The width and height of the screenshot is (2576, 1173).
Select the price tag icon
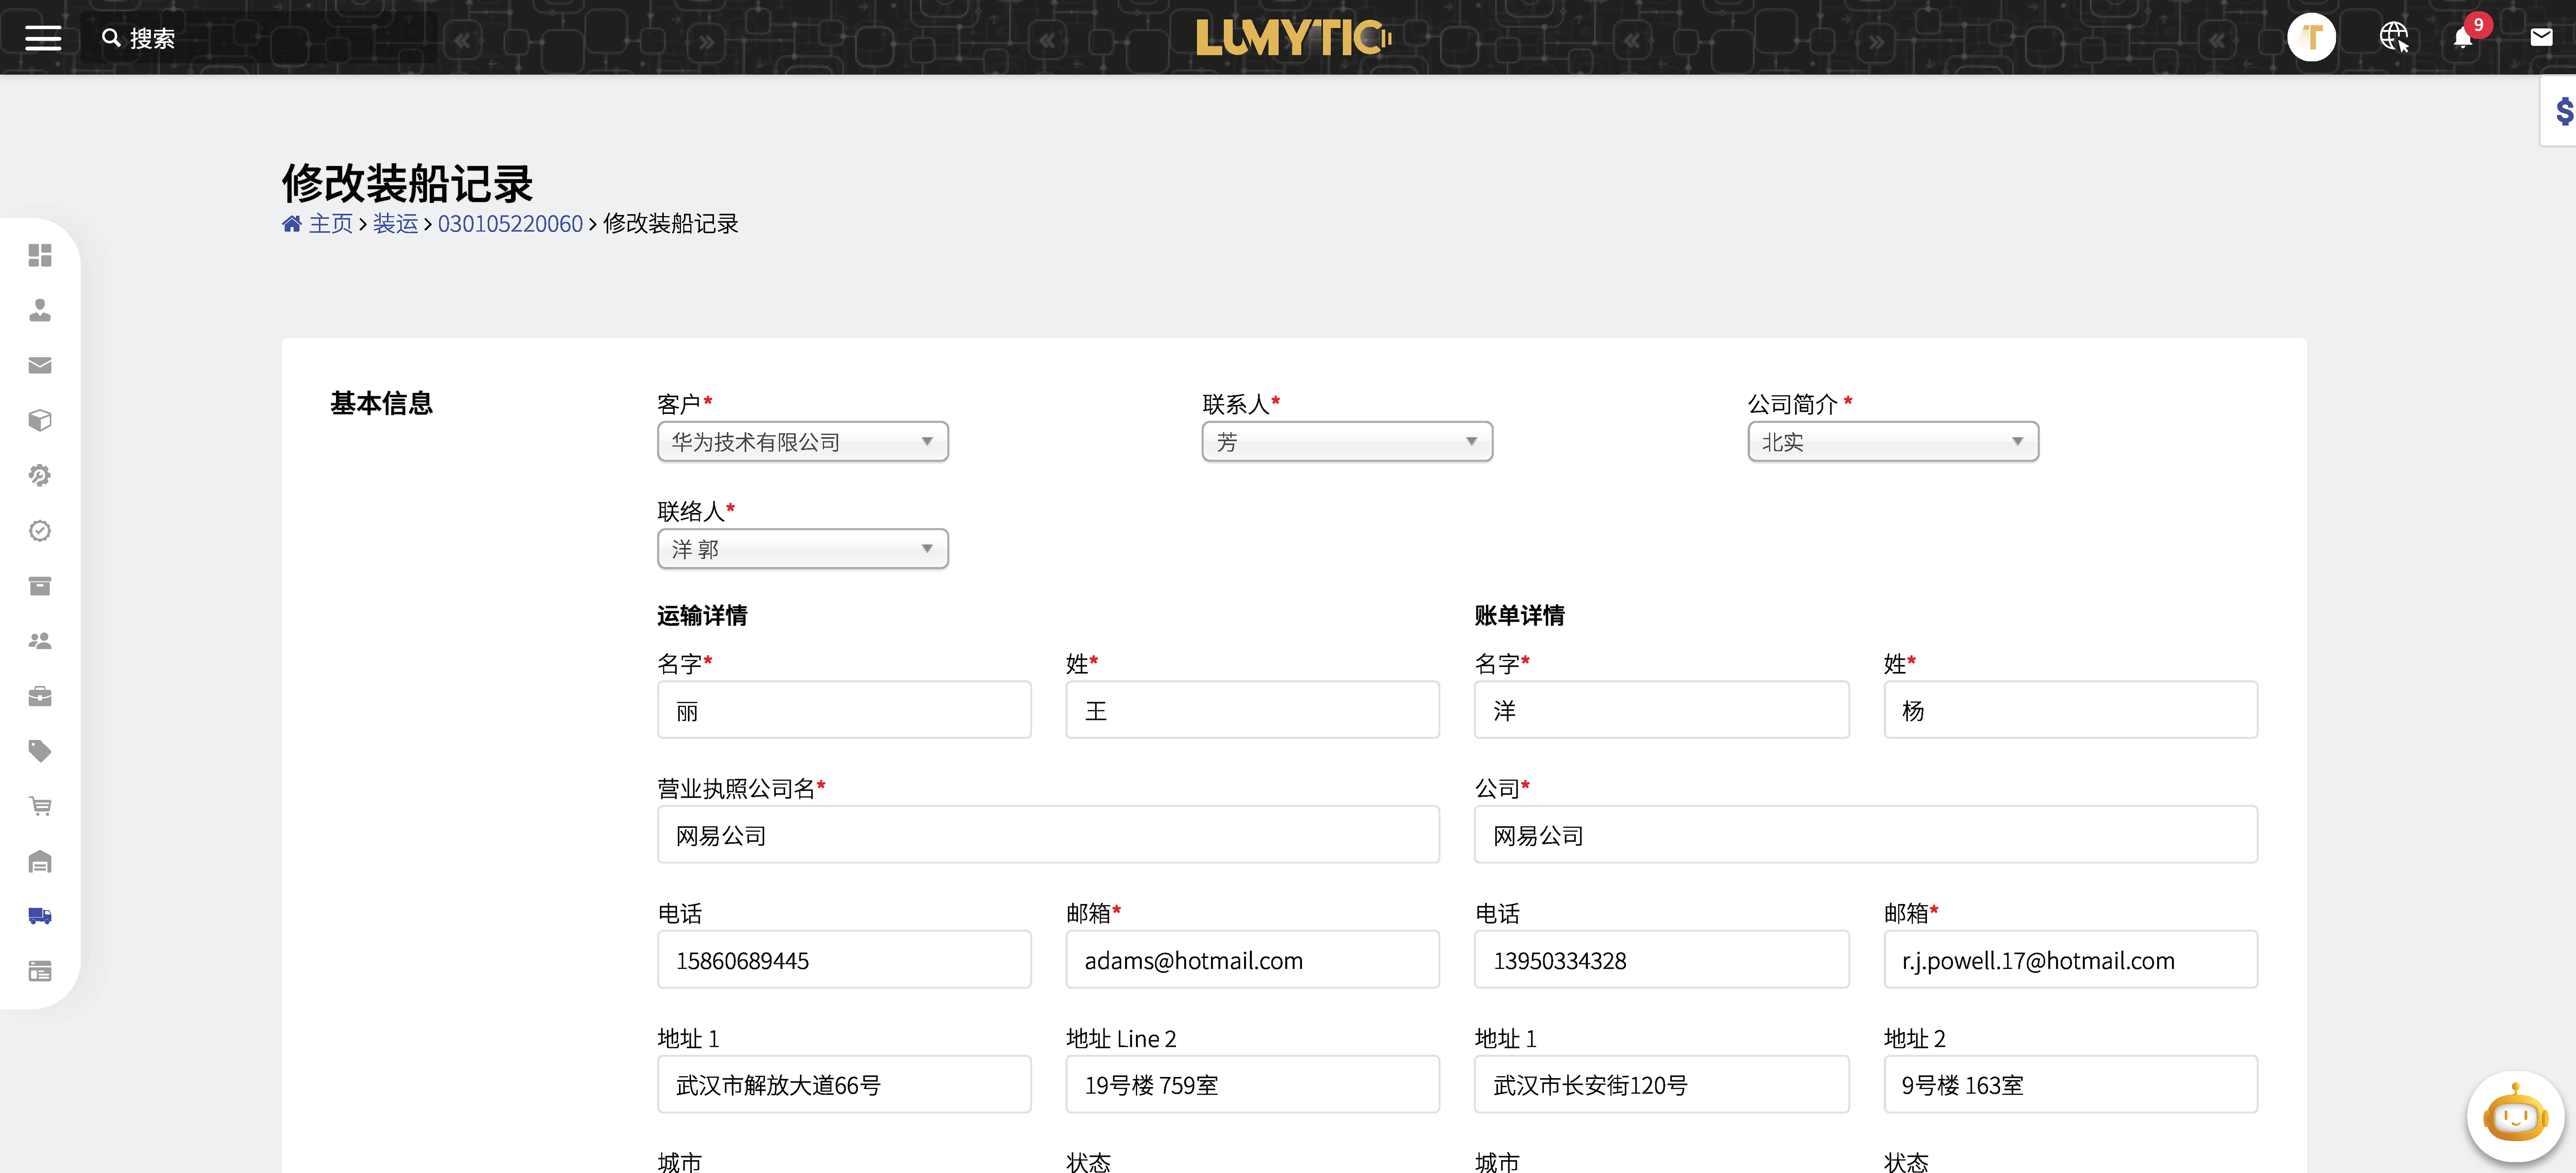pyautogui.click(x=40, y=750)
